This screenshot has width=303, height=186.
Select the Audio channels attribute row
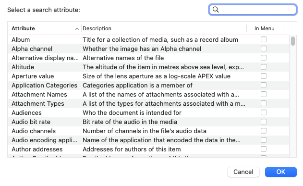pyautogui.click(x=148, y=131)
